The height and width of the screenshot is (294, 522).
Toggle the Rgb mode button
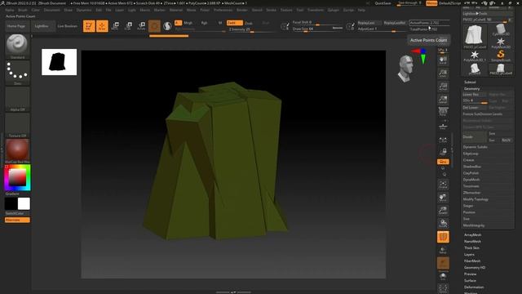click(204, 23)
